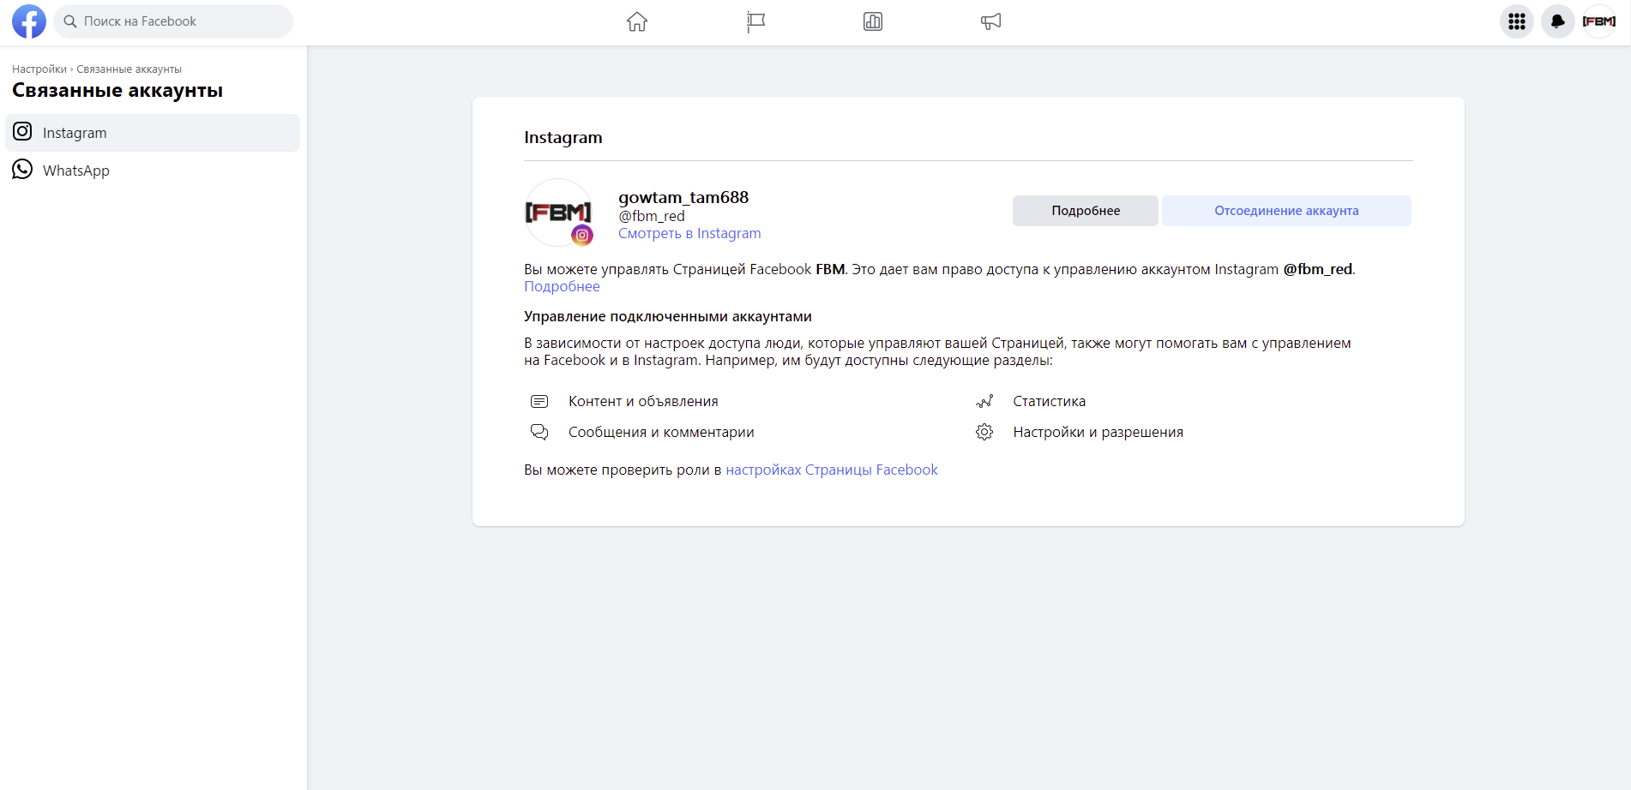Open the Insights chart icon

click(873, 21)
